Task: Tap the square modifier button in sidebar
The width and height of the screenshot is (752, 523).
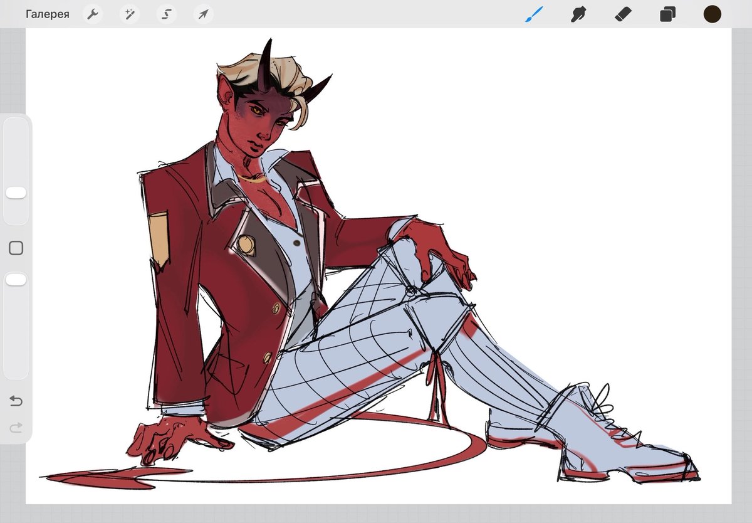Action: [x=16, y=248]
